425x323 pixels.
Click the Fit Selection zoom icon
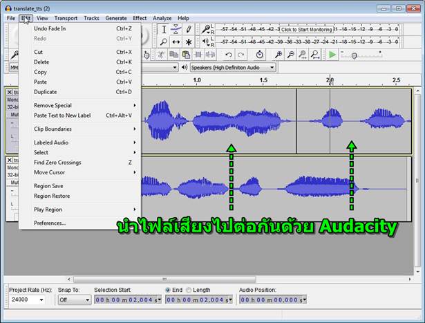coord(303,55)
